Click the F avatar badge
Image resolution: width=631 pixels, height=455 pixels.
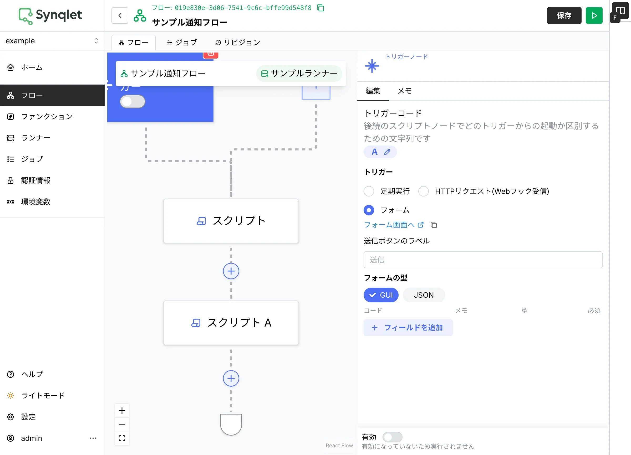tap(615, 18)
